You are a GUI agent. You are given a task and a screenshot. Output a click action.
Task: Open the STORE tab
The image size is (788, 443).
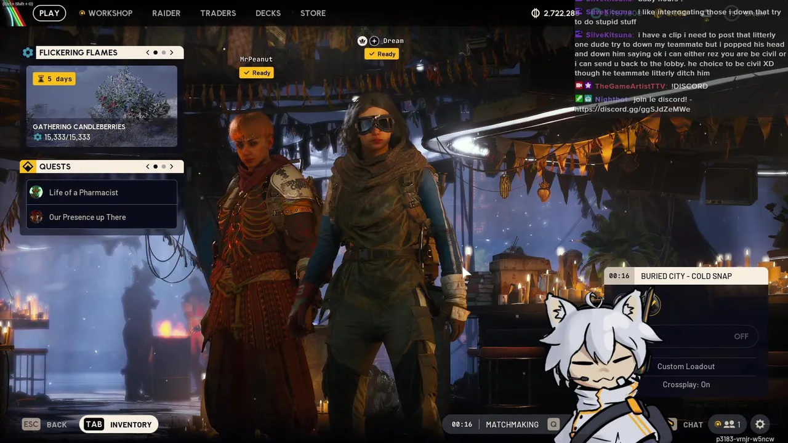point(313,13)
